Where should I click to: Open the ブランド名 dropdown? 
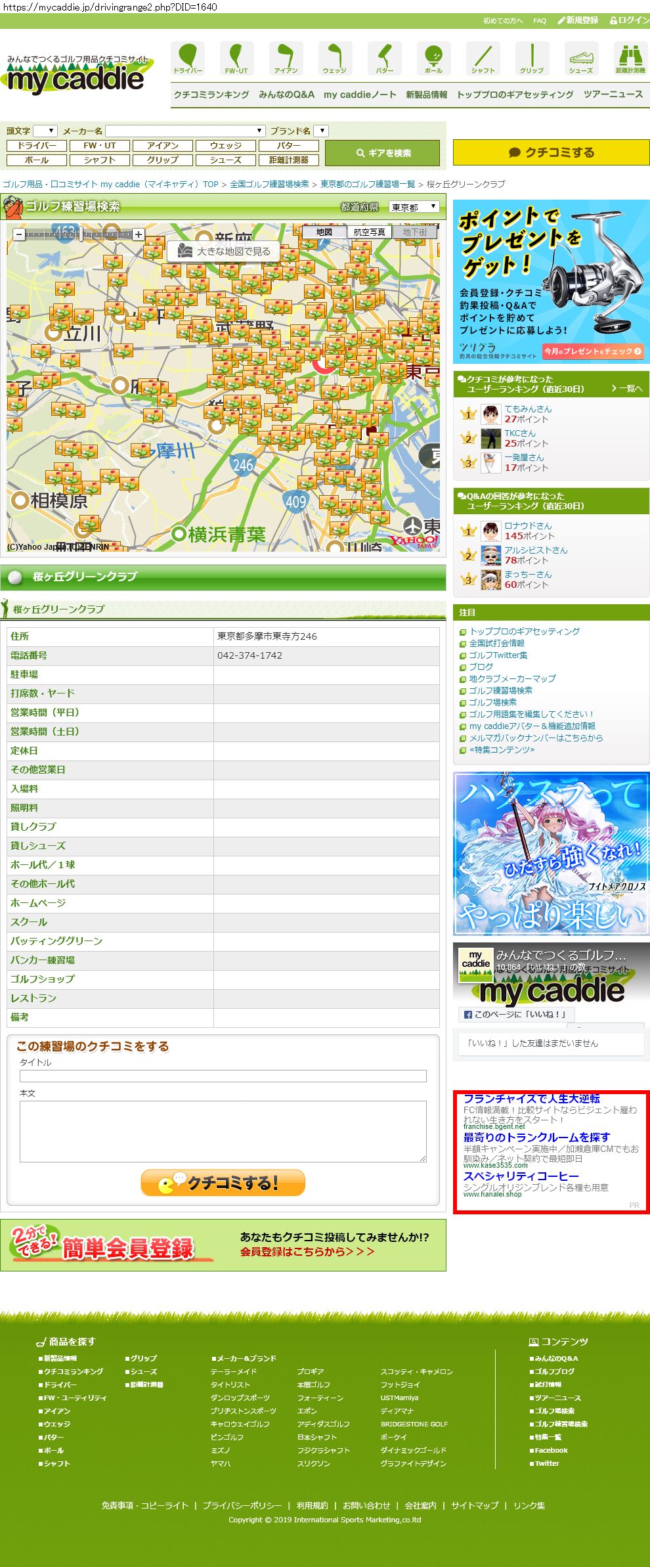[x=320, y=131]
